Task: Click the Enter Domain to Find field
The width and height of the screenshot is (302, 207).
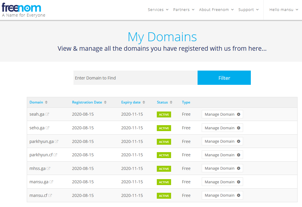Action: [x=135, y=78]
